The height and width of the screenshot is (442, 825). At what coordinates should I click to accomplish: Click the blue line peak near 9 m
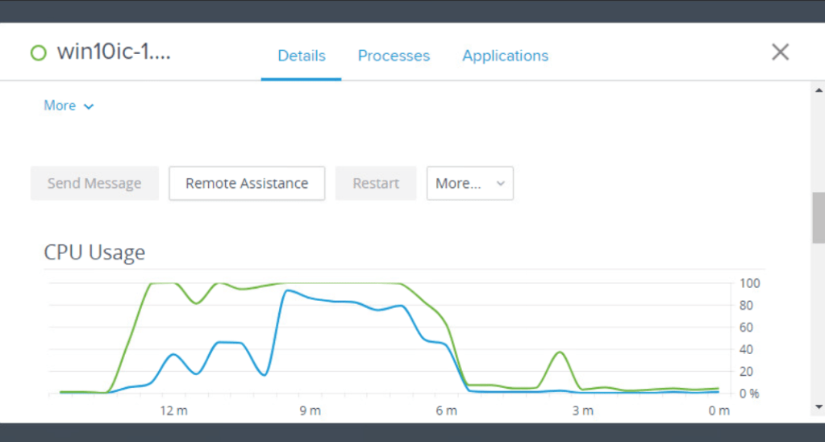pos(286,291)
